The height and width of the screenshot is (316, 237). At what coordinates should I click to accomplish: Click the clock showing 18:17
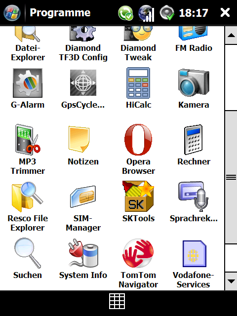[x=194, y=13]
